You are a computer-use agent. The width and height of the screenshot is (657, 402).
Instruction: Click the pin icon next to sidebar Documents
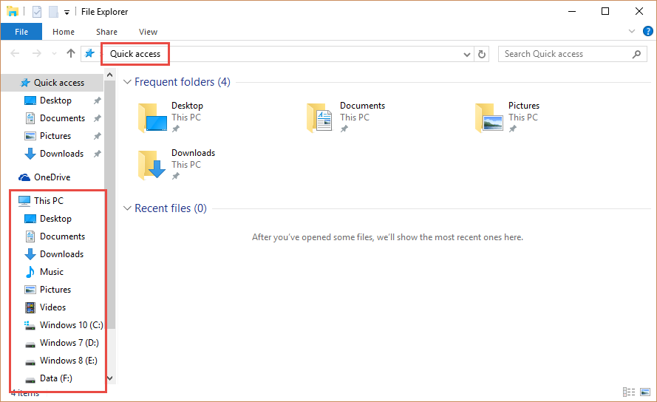[98, 118]
